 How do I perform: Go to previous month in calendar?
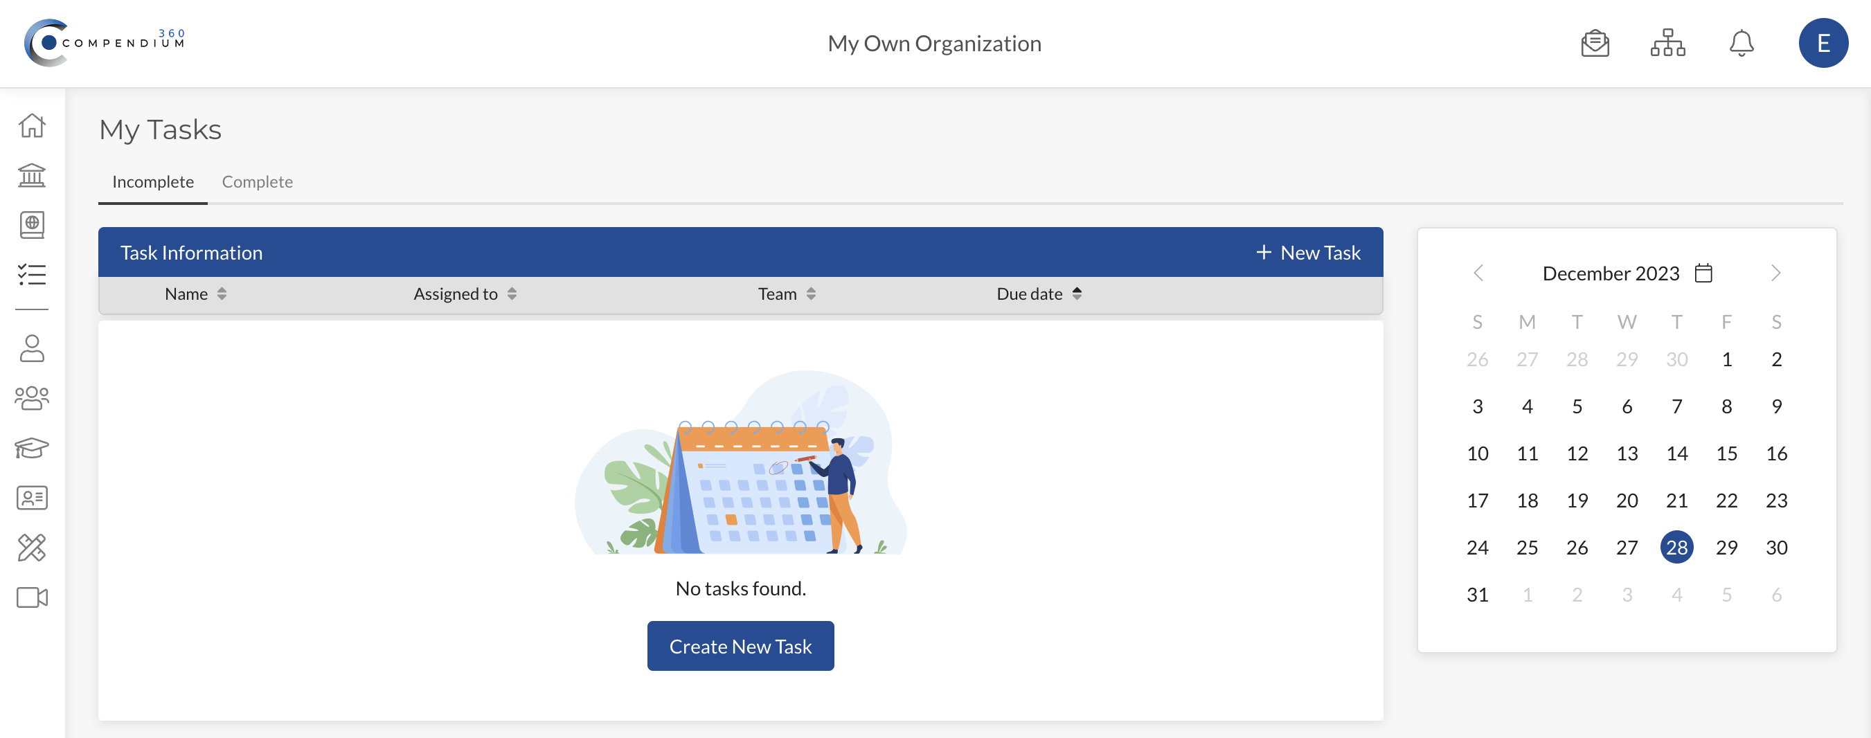1477,274
